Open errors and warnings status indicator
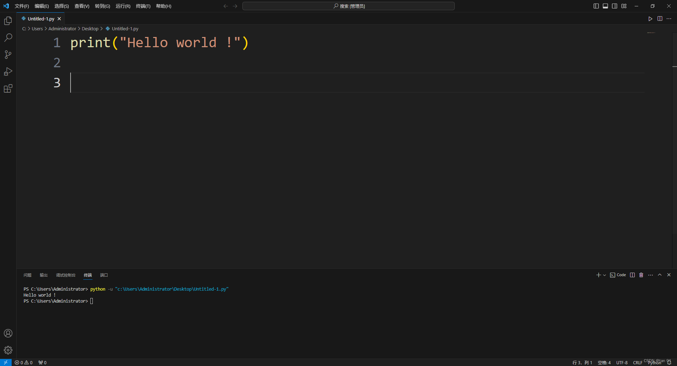This screenshot has width=677, height=366. click(x=24, y=362)
